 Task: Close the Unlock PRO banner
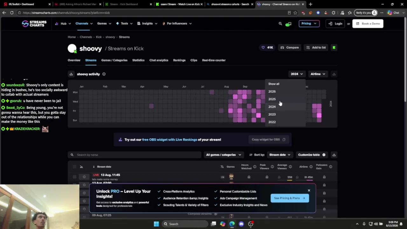(x=309, y=191)
